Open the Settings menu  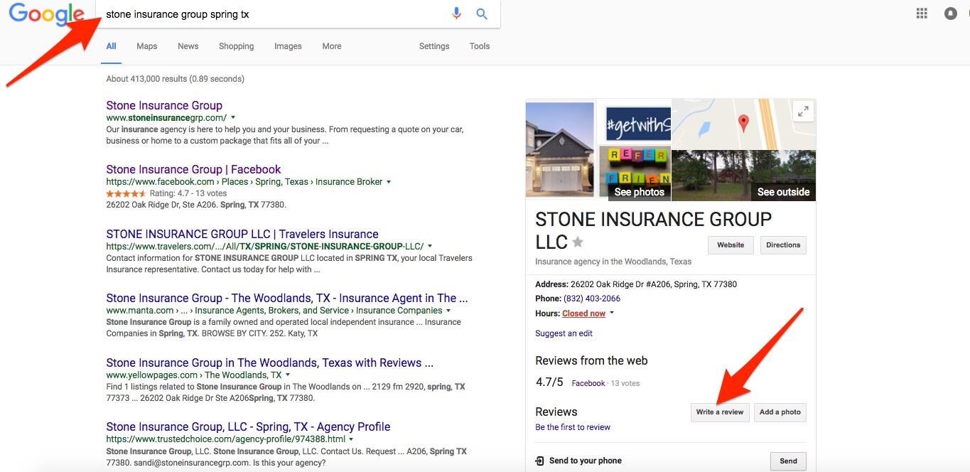coord(434,46)
